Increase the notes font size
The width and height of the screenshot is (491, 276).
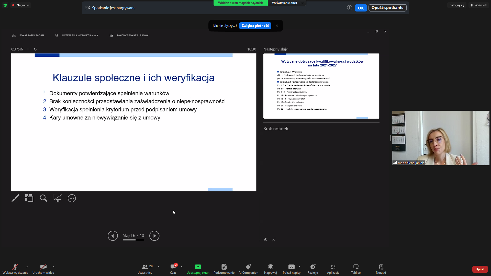click(265, 239)
